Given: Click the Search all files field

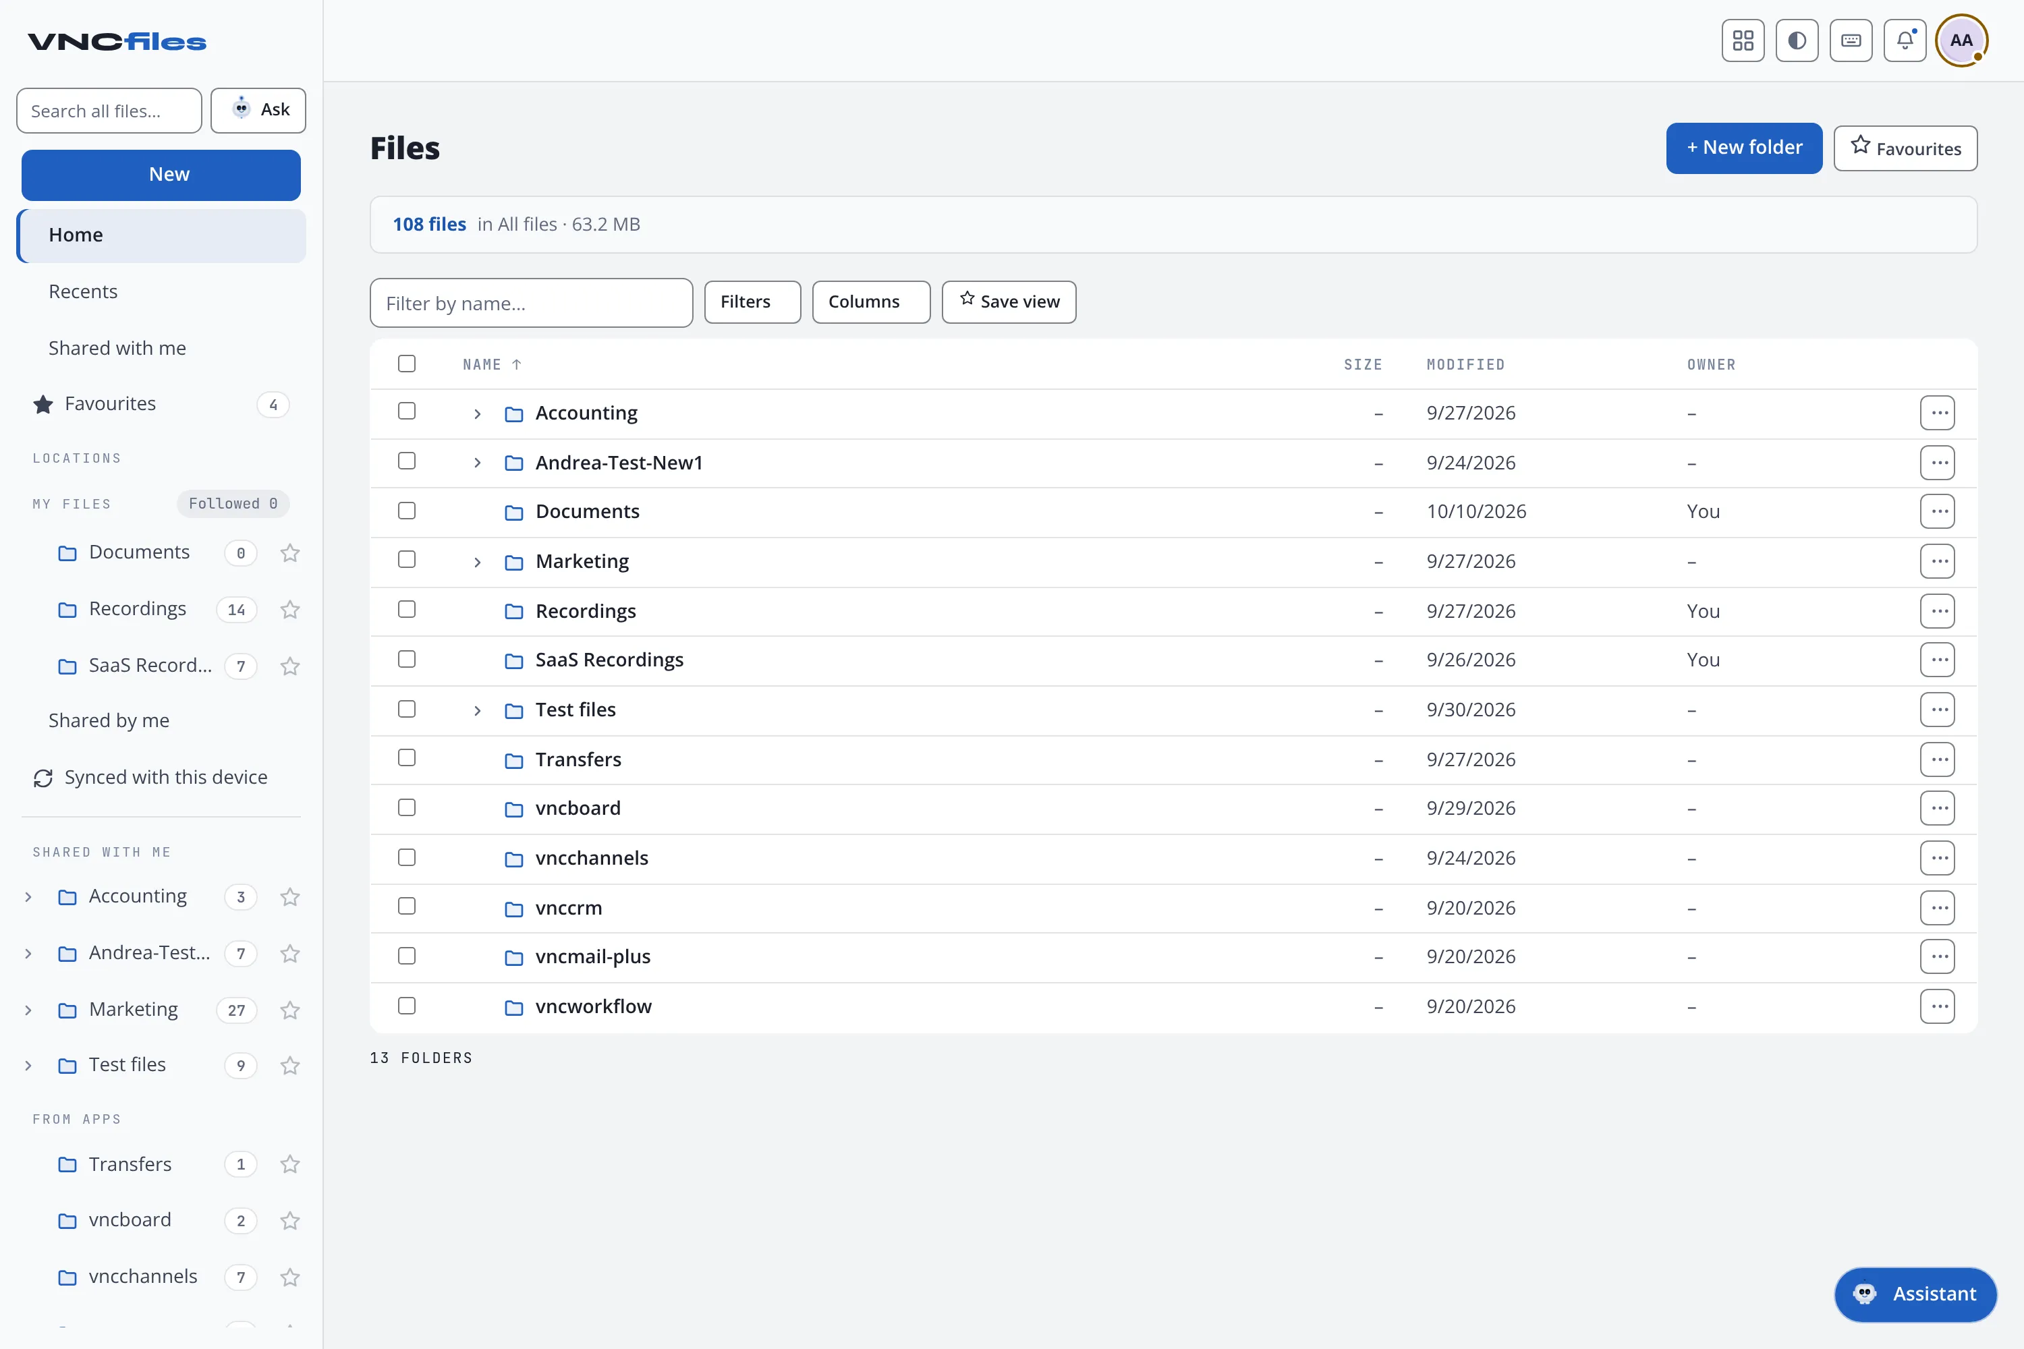Looking at the screenshot, I should pyautogui.click(x=109, y=111).
